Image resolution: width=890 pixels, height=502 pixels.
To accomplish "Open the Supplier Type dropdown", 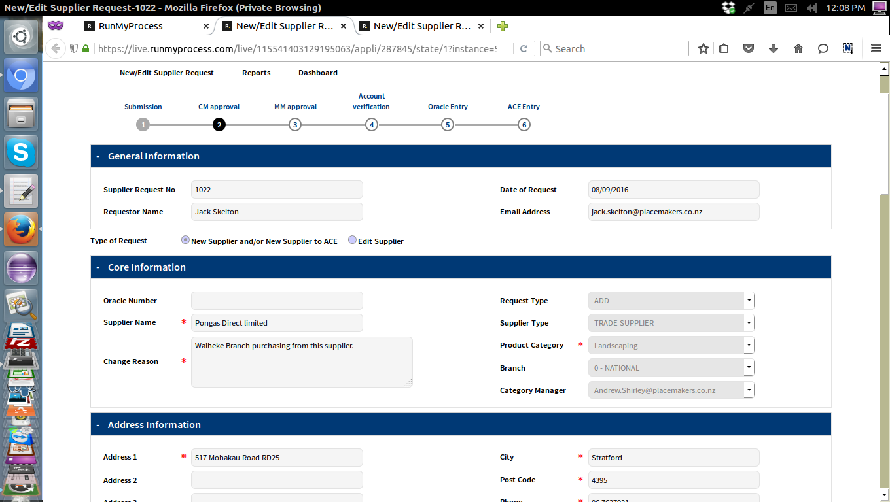I will click(x=749, y=323).
